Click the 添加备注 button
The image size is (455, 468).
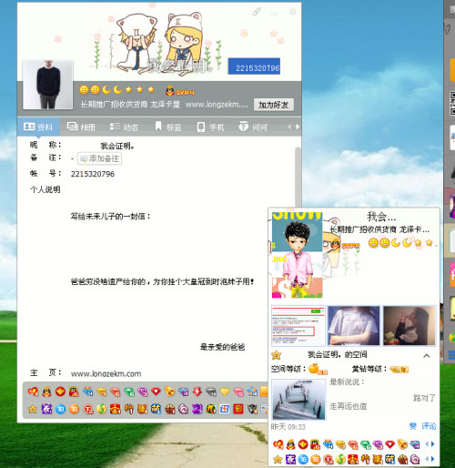point(100,158)
